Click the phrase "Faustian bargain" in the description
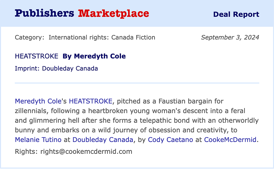The image size is (274, 169). coord(185,101)
